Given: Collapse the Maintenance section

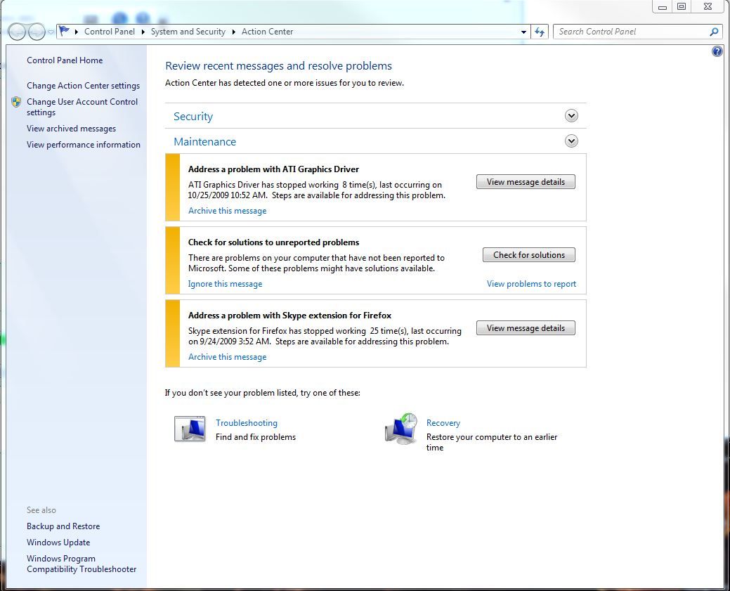Looking at the screenshot, I should [x=571, y=141].
